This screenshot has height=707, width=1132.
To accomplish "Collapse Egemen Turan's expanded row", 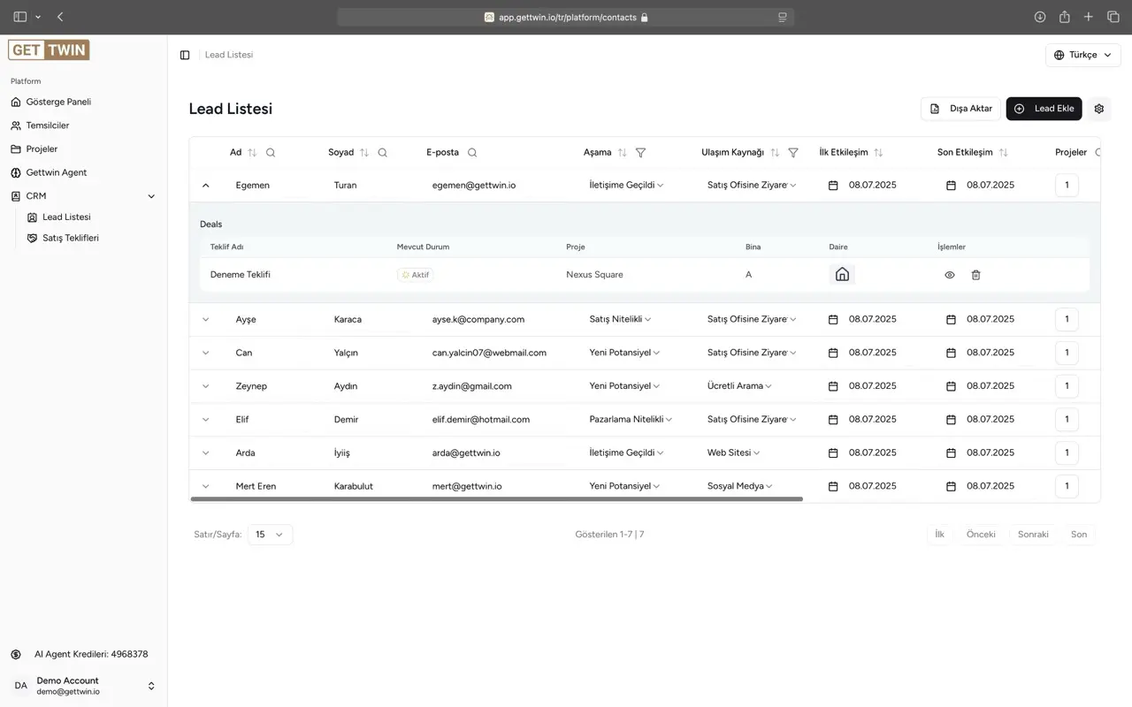I will click(x=205, y=185).
